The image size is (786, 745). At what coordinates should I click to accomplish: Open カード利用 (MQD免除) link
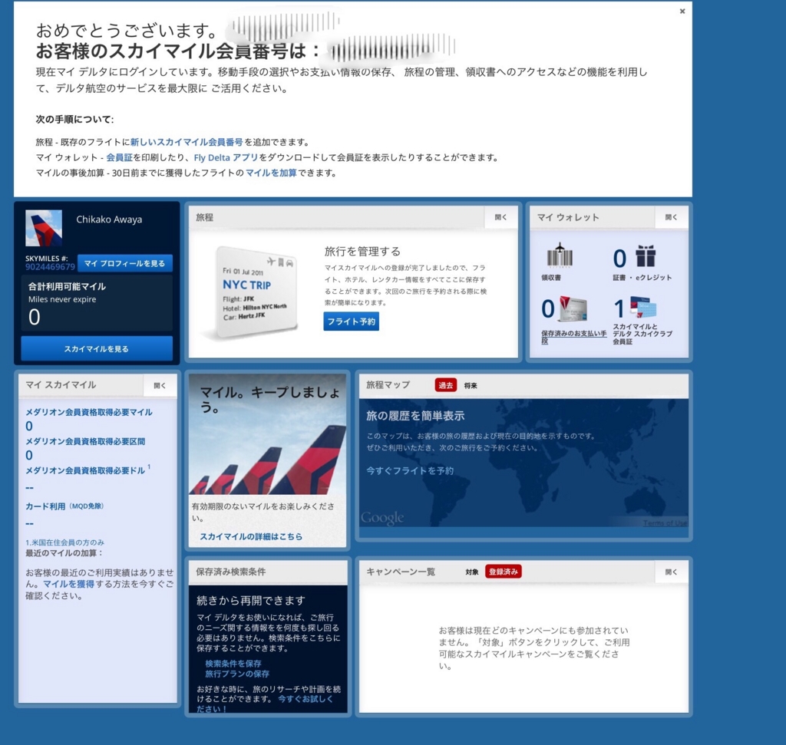pos(64,506)
